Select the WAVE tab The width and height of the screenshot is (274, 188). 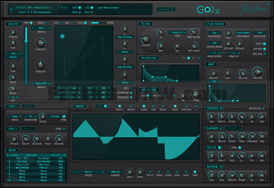tap(80, 106)
